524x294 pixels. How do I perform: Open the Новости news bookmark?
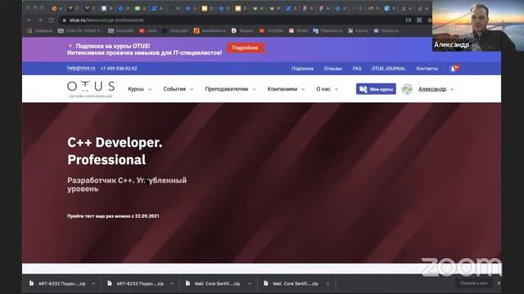[x=386, y=31]
